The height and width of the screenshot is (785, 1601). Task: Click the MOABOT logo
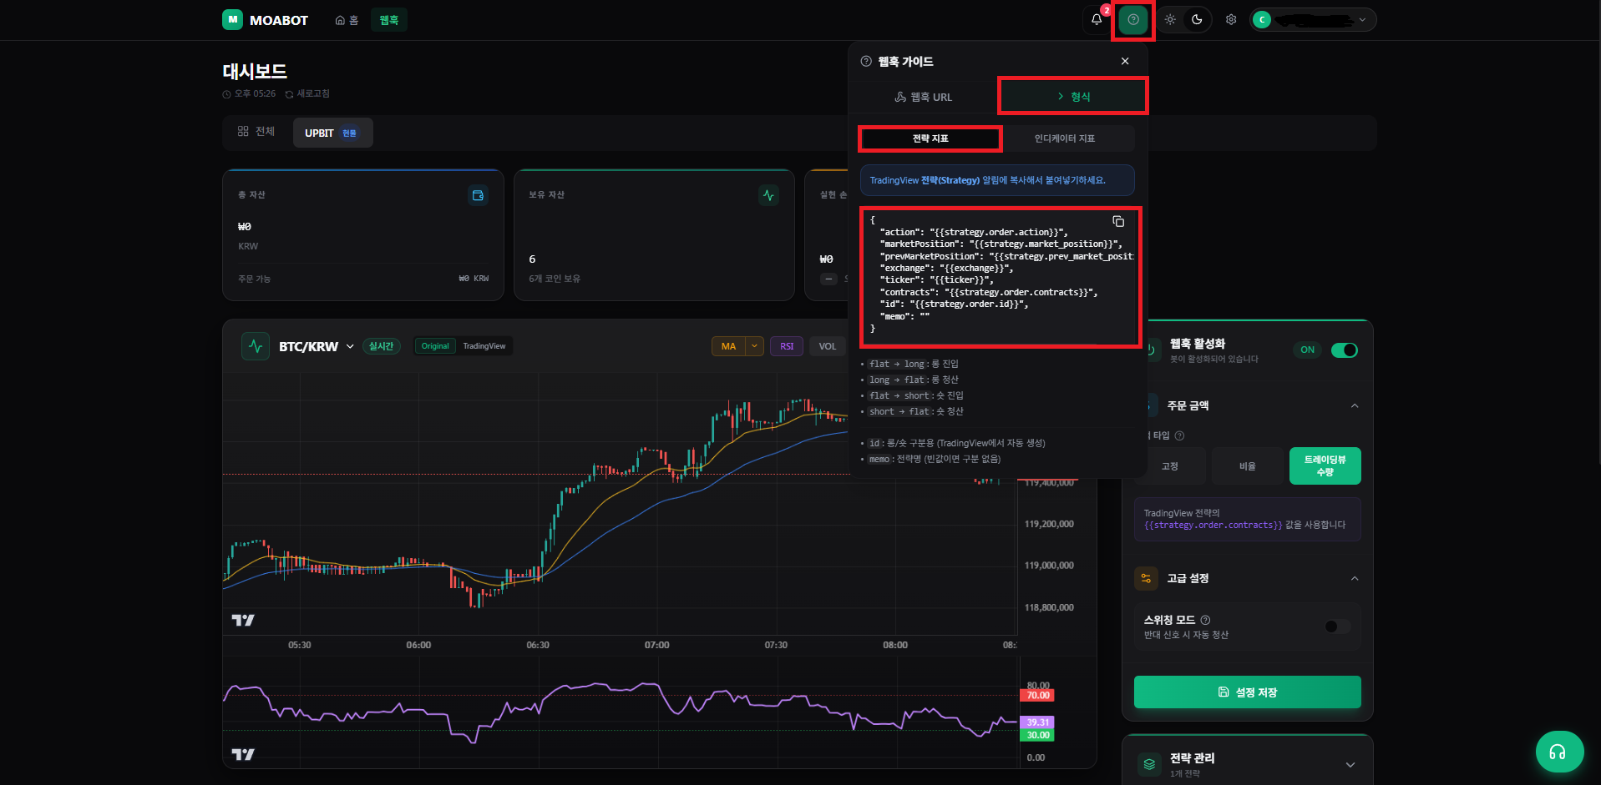tap(266, 19)
